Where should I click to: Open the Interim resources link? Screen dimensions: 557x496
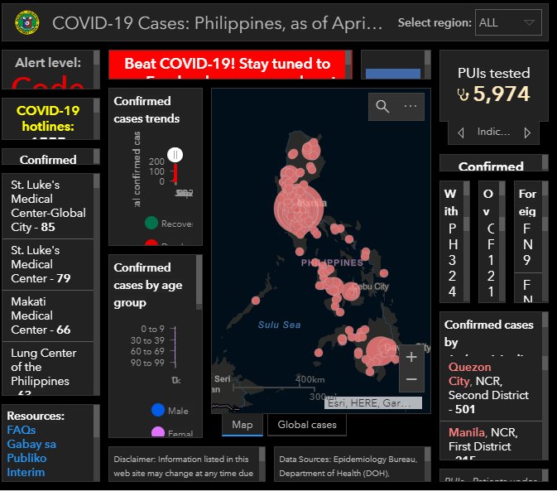pyautogui.click(x=26, y=472)
